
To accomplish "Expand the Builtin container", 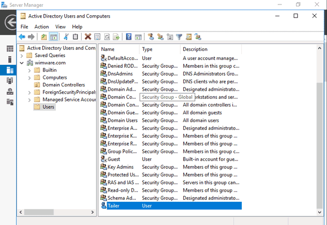I will point(29,70).
